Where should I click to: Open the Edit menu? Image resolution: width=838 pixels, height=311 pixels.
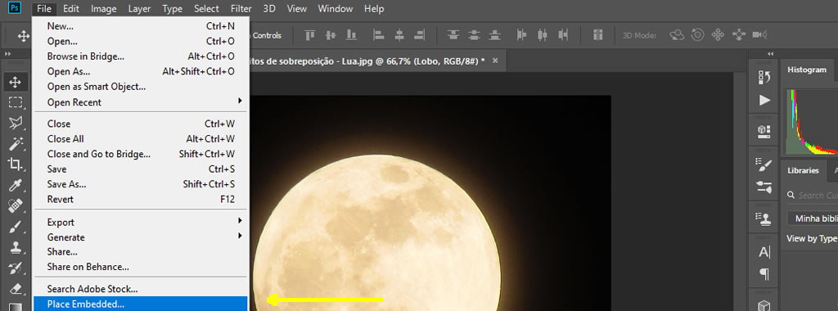[x=71, y=8]
